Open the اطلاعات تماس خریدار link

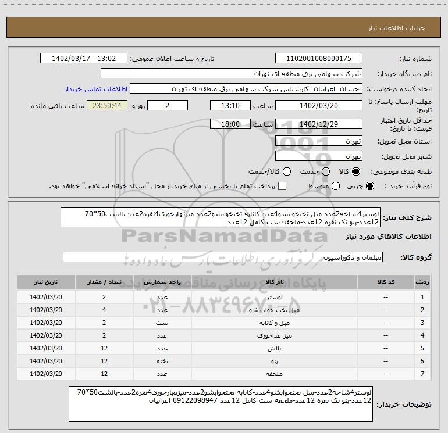pos(96,89)
